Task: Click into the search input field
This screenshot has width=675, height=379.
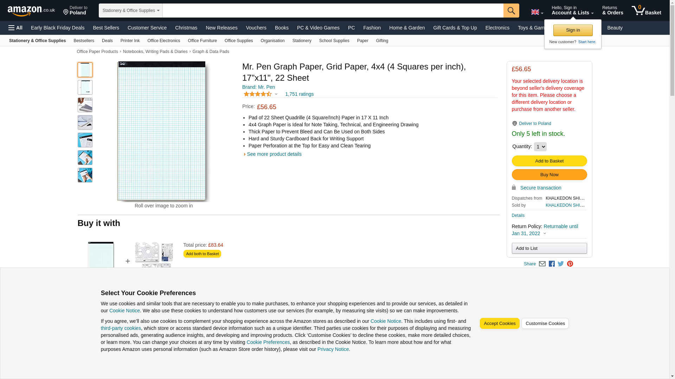Action: pyautogui.click(x=333, y=11)
